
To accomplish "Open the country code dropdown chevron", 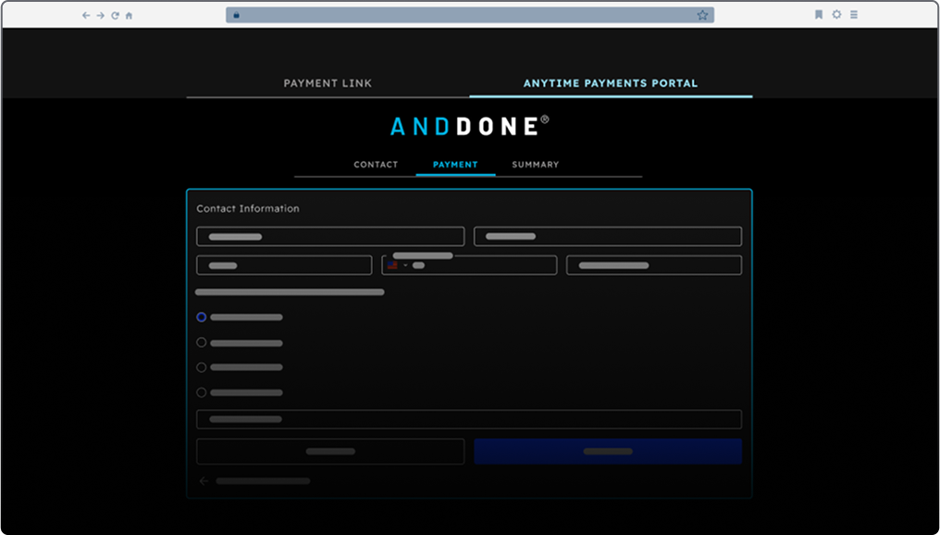I will coord(406,265).
